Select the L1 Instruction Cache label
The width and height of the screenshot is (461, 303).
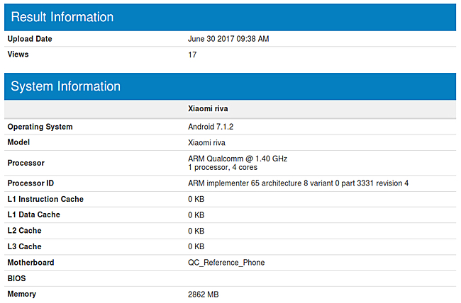45,199
